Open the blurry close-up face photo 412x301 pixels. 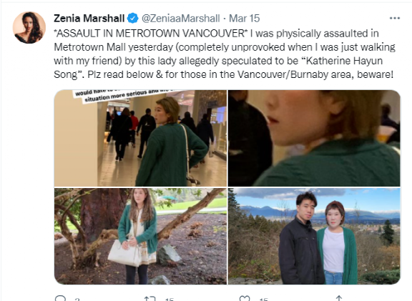click(x=314, y=138)
